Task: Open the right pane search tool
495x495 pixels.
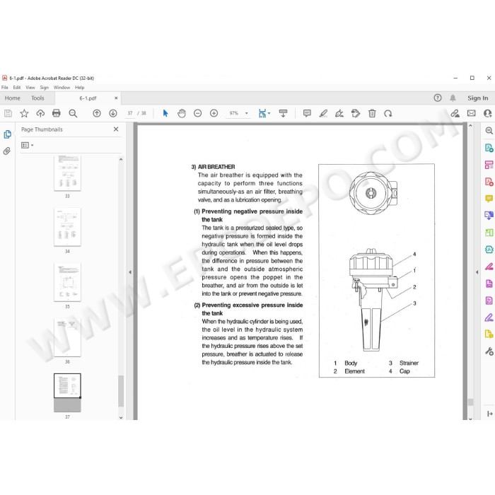Action: [489, 130]
